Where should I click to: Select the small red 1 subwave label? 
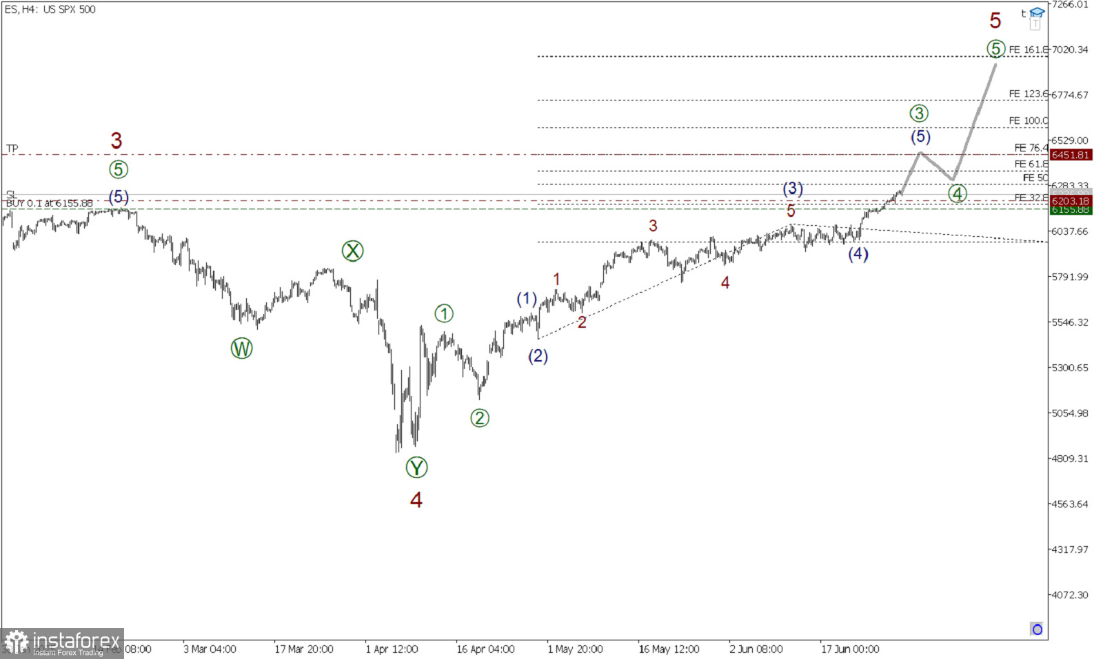(x=556, y=280)
